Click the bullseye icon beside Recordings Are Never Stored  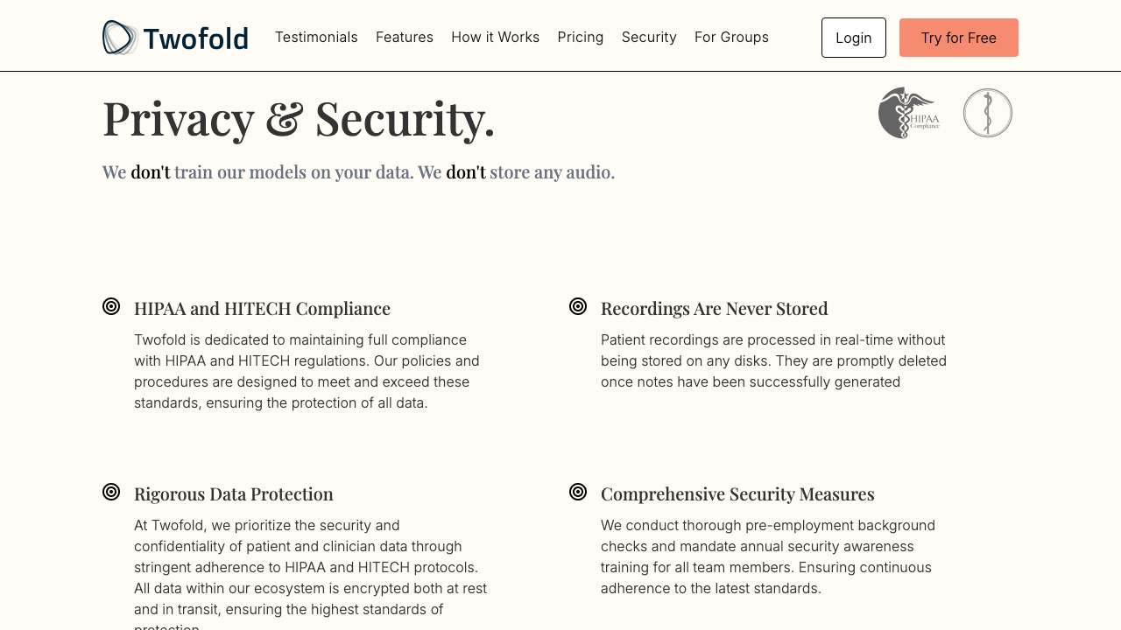(x=577, y=305)
